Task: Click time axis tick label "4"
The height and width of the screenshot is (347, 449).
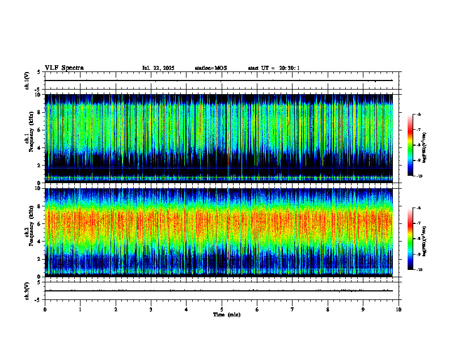Action: [x=187, y=310]
